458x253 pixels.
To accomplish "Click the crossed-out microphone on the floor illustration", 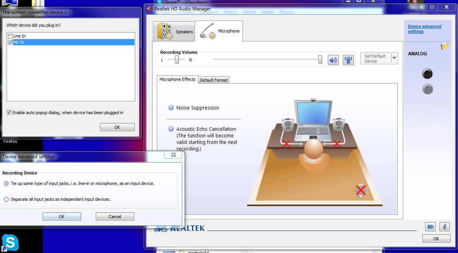I will [x=361, y=190].
